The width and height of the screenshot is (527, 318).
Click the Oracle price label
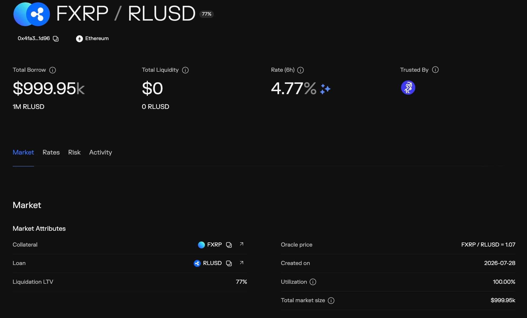297,245
